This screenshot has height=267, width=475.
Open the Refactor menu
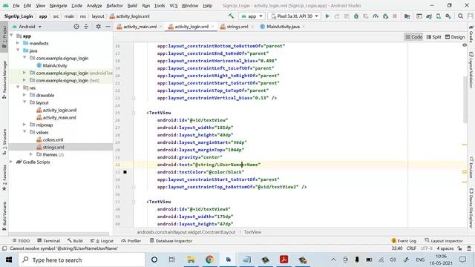(x=114, y=5)
